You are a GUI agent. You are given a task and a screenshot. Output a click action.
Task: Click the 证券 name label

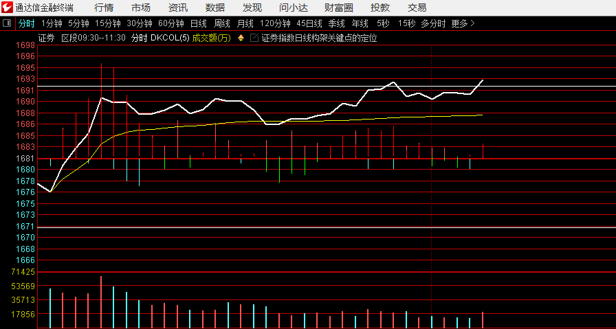point(46,38)
